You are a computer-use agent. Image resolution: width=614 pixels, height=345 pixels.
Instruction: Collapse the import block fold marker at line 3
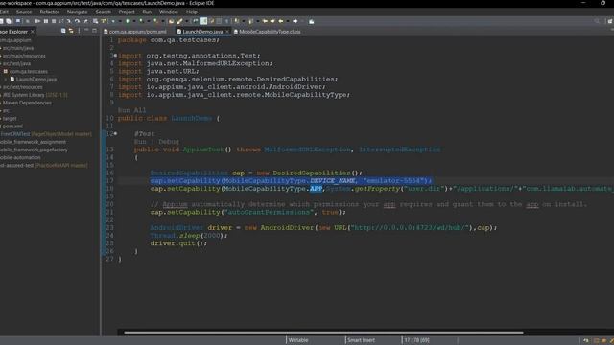[115, 56]
